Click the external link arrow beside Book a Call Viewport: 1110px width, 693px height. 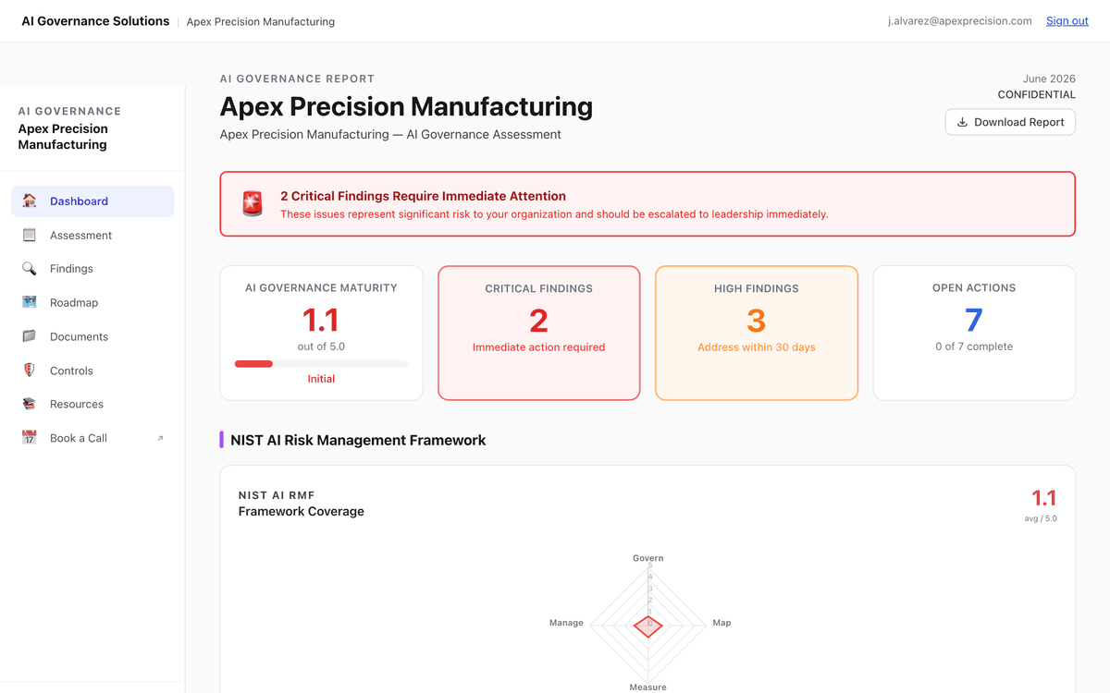click(160, 438)
